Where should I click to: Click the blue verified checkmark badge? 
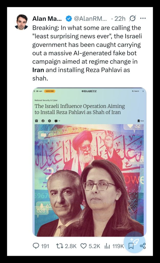point(68,18)
